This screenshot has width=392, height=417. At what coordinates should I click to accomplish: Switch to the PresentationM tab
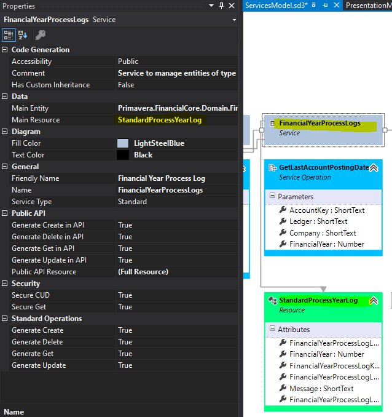[369, 6]
